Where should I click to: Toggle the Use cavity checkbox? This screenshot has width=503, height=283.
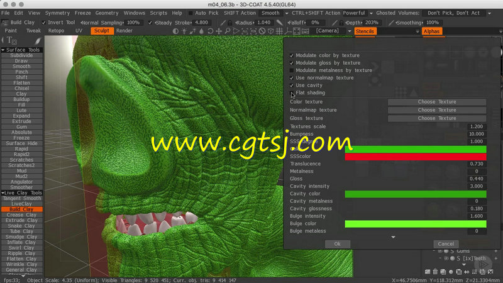click(292, 86)
